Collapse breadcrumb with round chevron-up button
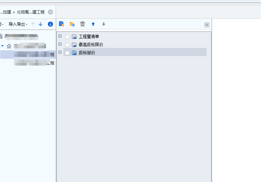Screen dimensions: 261x182 (x=50, y=12)
